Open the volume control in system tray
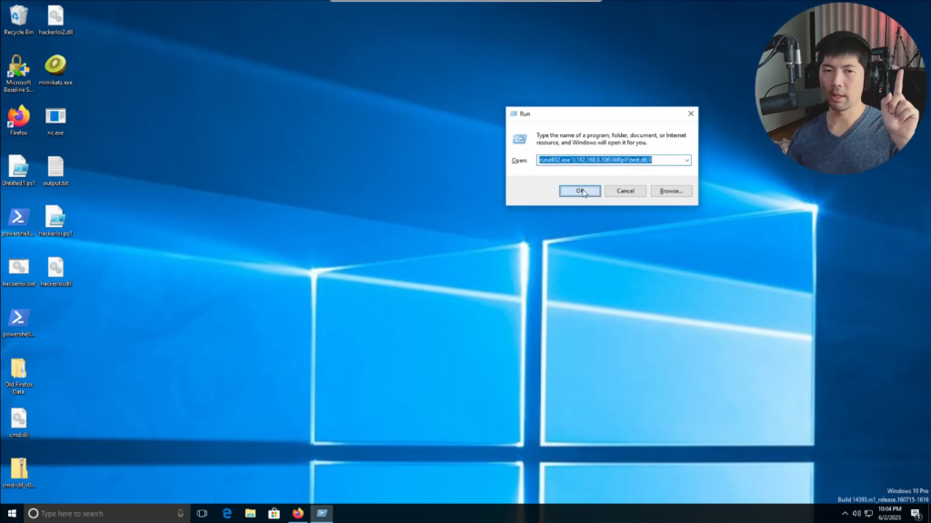 tap(856, 514)
